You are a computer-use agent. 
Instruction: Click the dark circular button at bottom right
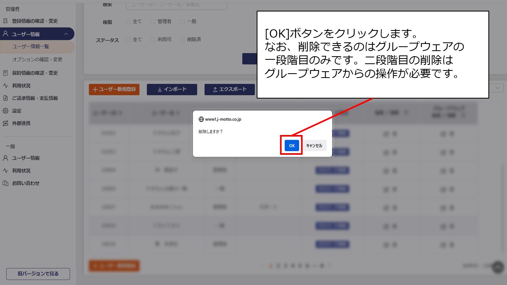click(x=497, y=267)
